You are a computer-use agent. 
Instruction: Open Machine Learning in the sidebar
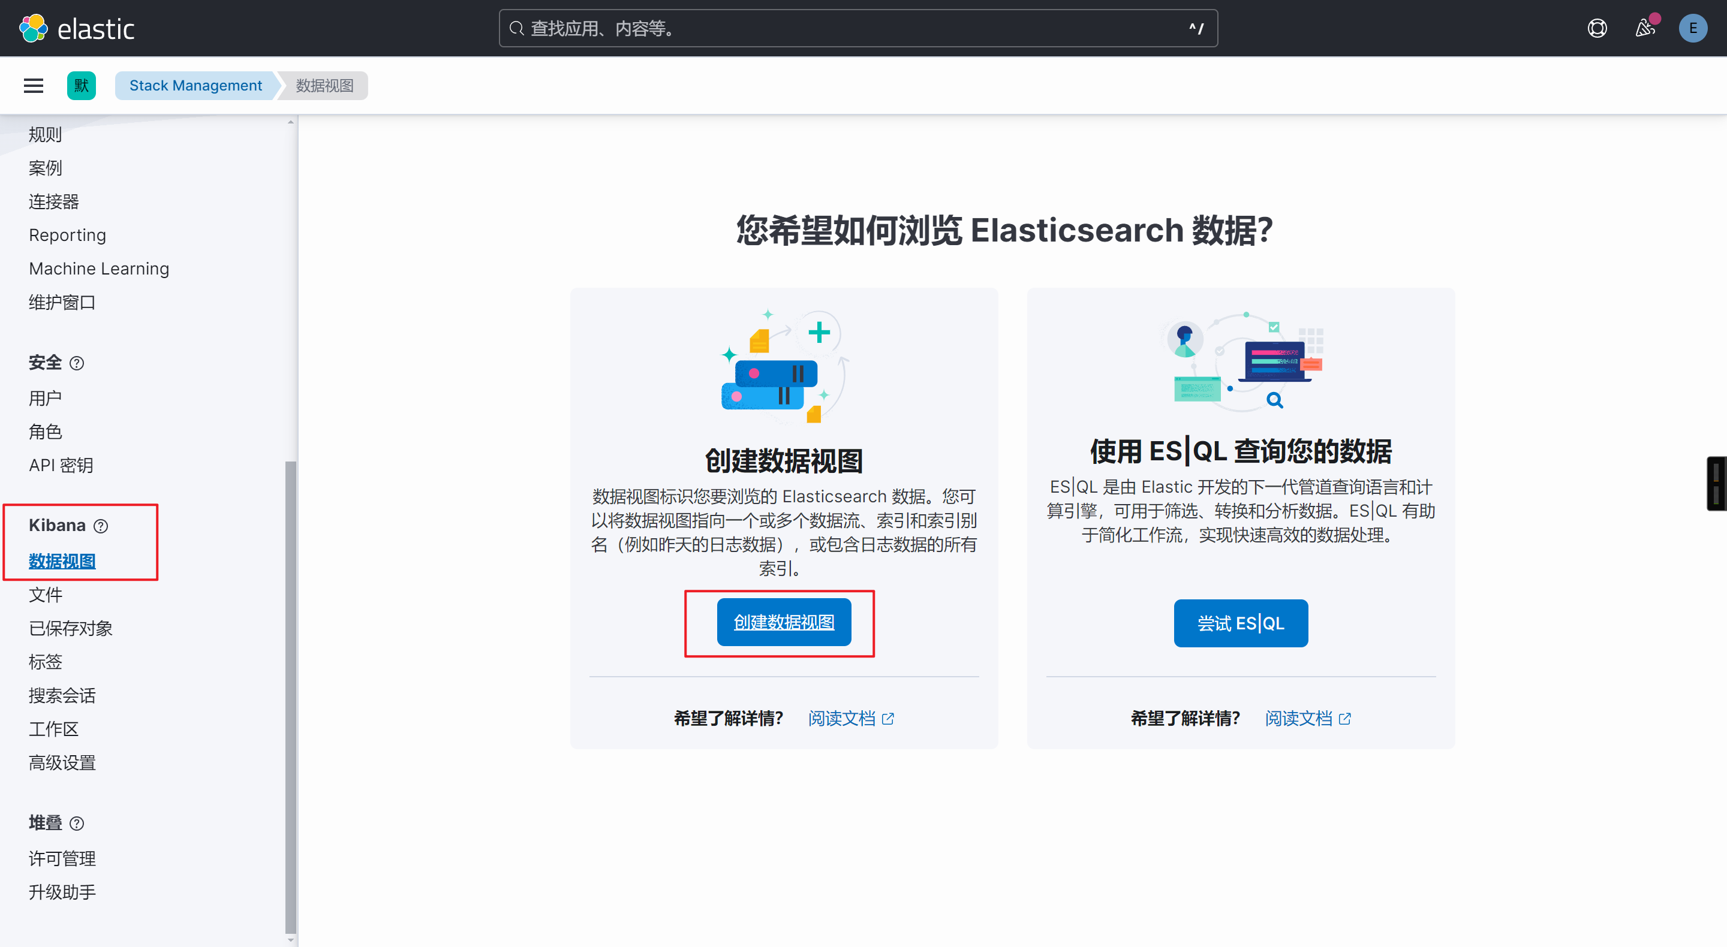[x=98, y=269]
